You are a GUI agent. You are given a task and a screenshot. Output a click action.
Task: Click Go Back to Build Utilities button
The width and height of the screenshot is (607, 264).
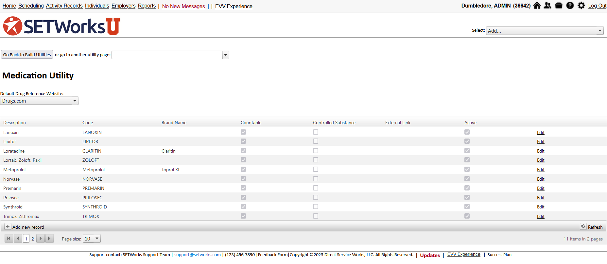pyautogui.click(x=27, y=55)
